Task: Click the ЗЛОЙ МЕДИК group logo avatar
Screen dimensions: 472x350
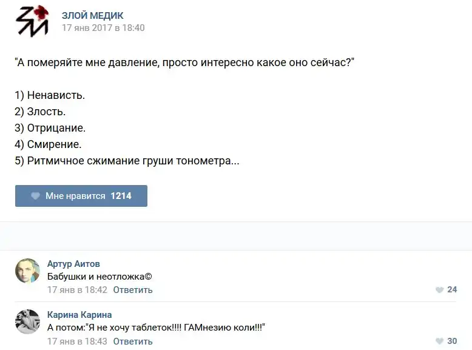Action: [x=32, y=21]
